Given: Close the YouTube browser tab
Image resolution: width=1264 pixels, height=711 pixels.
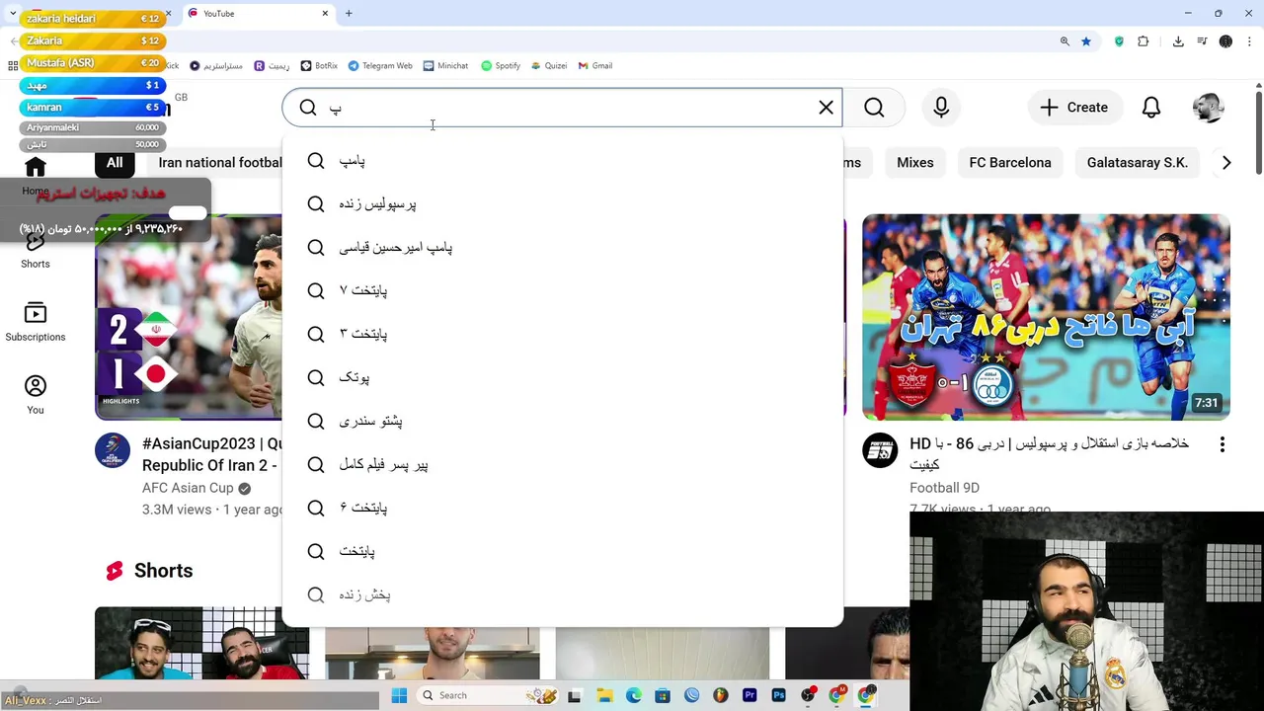Looking at the screenshot, I should point(325,14).
